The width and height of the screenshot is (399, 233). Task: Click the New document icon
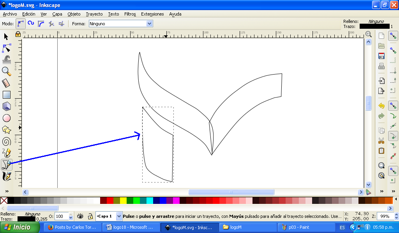click(381, 36)
